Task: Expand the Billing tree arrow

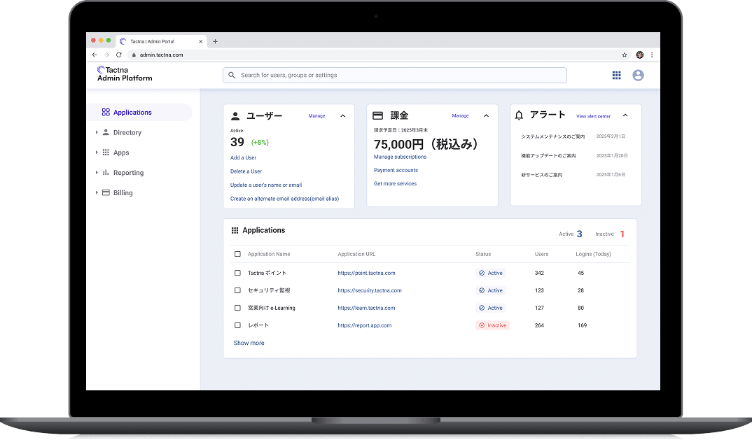Action: (97, 192)
